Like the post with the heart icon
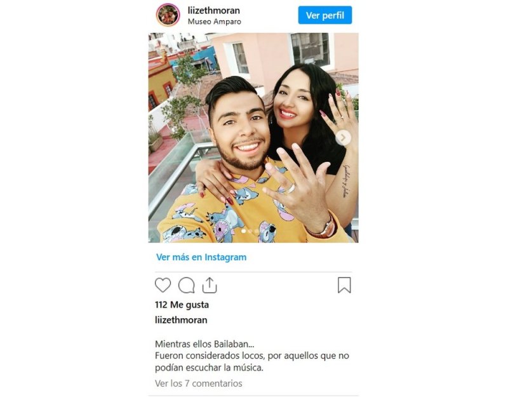This screenshot has height=397, width=508. 163,285
